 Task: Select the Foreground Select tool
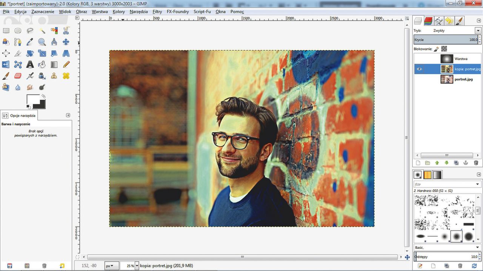pyautogui.click(x=6, y=42)
